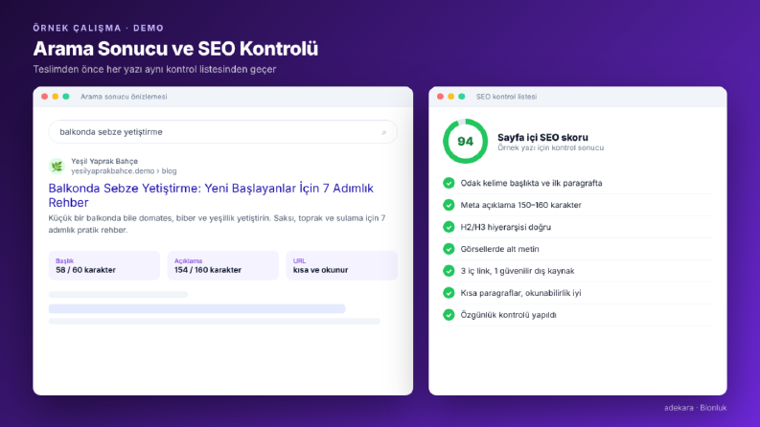Click the Yeşil Yaprak Bahçe leaf favicon
Image resolution: width=760 pixels, height=427 pixels.
[57, 166]
